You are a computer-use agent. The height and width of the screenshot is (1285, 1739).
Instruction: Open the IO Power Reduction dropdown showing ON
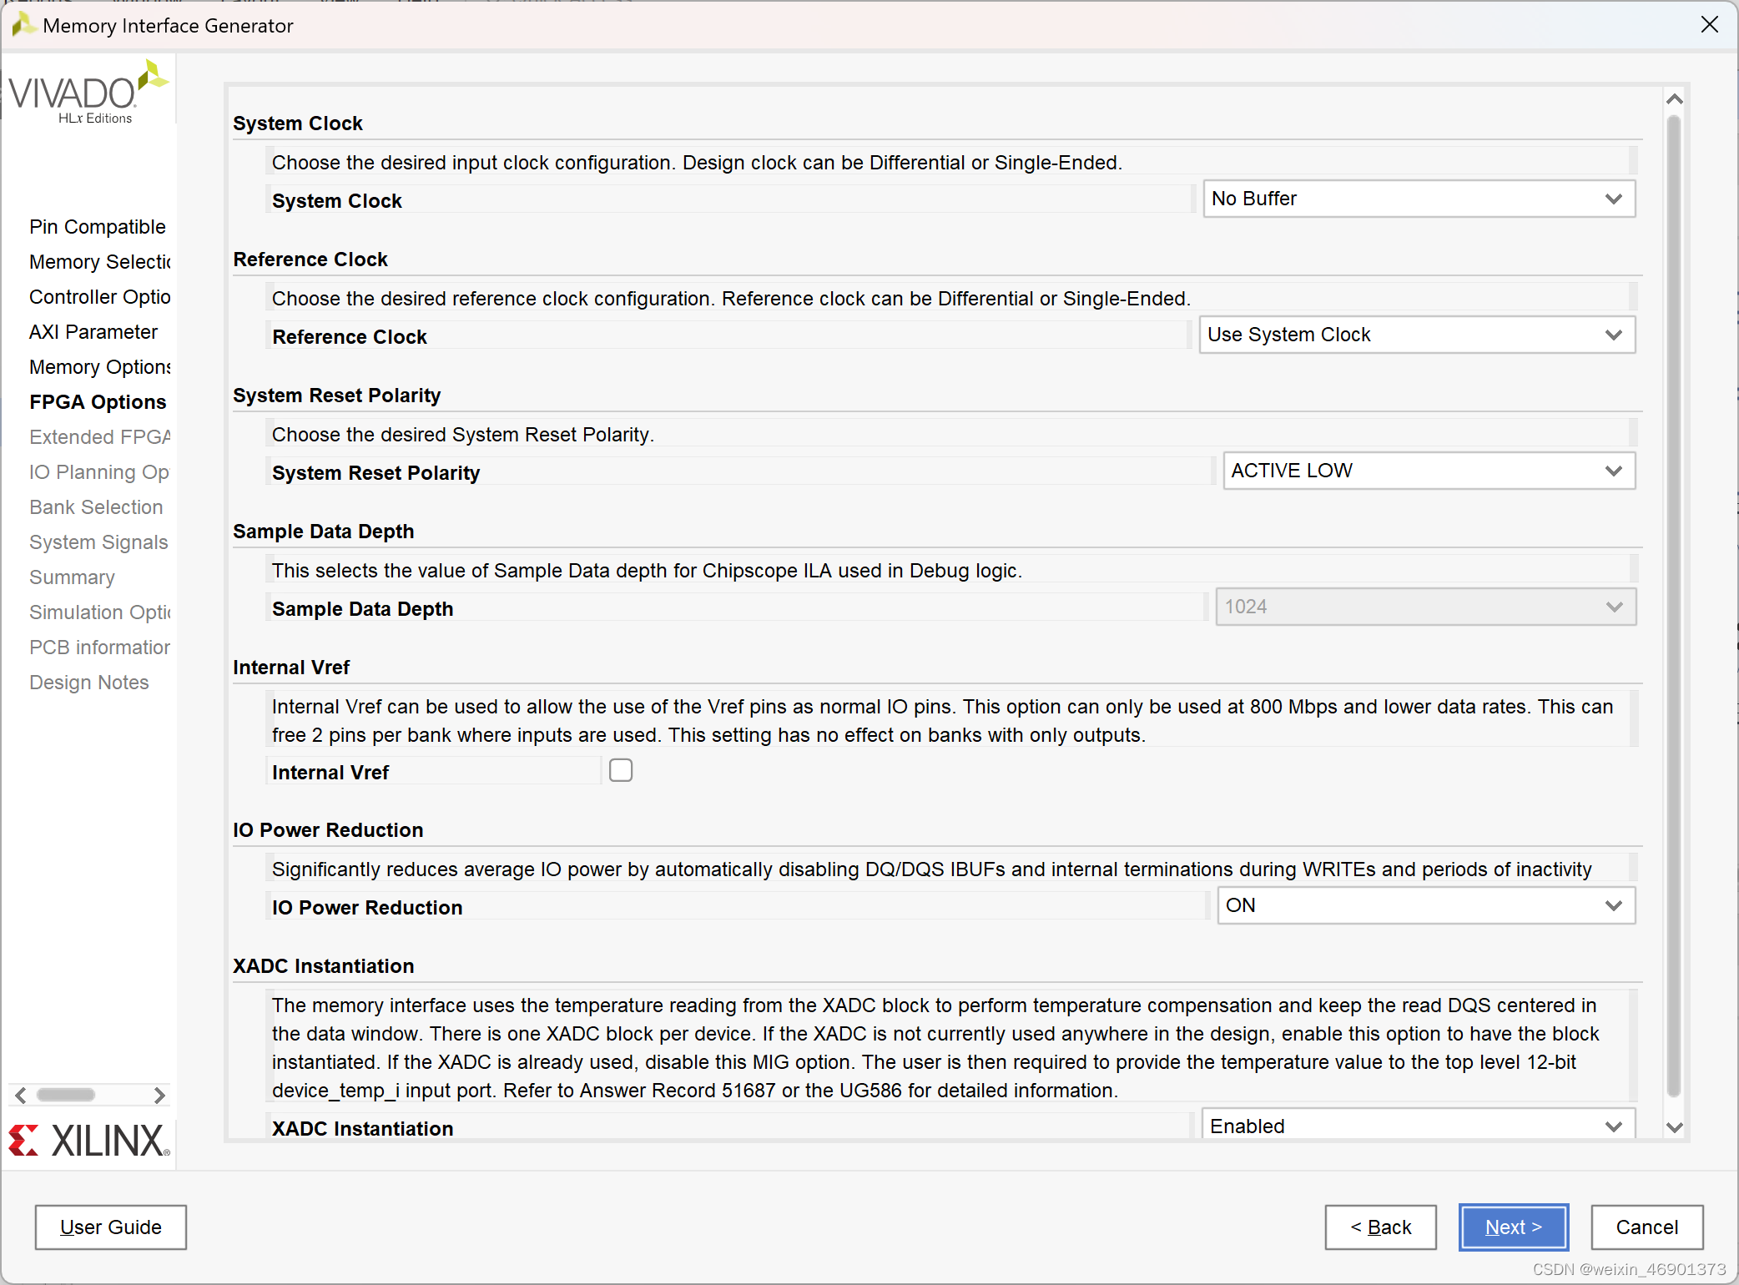pyautogui.click(x=1425, y=905)
